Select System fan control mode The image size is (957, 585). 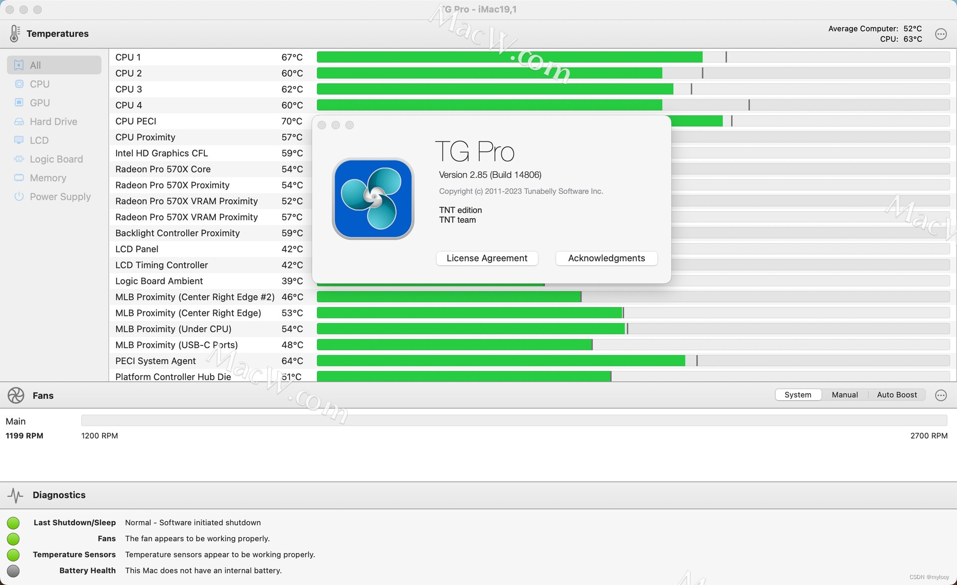pyautogui.click(x=798, y=395)
